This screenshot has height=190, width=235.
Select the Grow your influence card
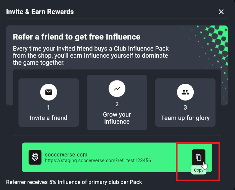click(117, 103)
